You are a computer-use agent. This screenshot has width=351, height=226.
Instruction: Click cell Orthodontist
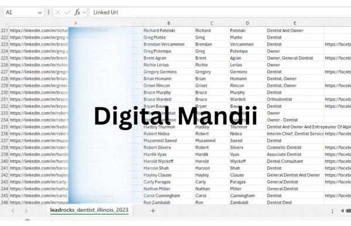coord(295,99)
